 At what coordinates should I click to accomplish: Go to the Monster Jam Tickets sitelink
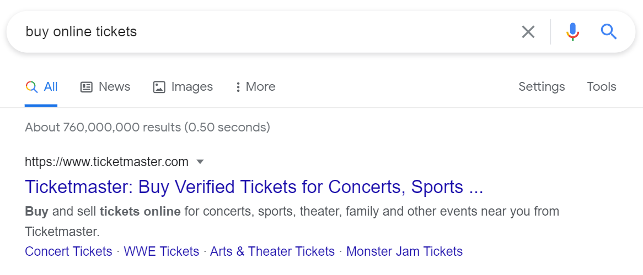(404, 251)
